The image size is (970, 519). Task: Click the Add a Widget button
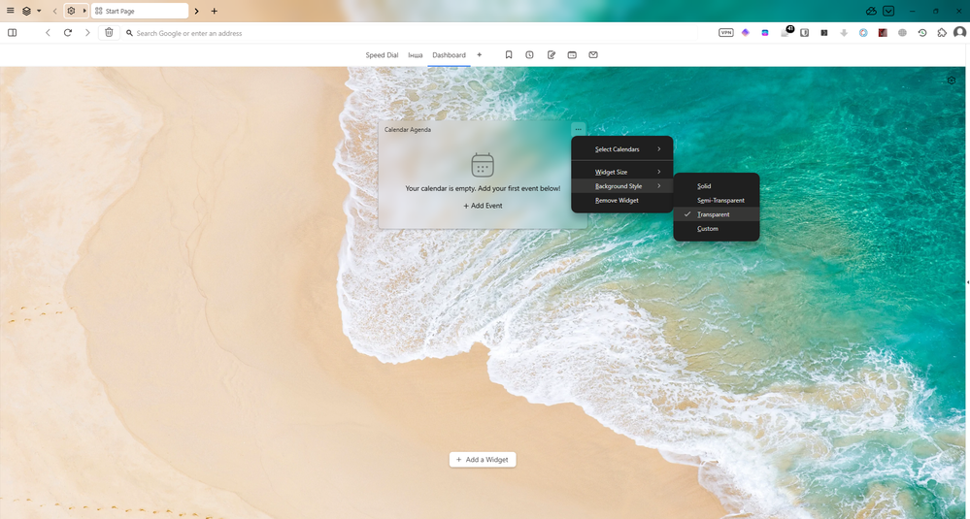[483, 460]
